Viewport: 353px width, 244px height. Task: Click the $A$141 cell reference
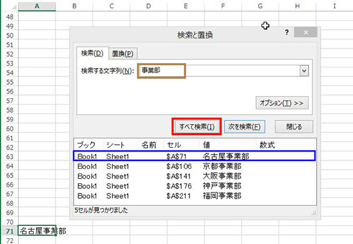click(x=178, y=176)
